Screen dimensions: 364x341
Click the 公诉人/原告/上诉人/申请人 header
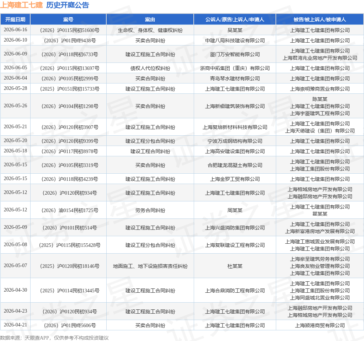point(235,20)
